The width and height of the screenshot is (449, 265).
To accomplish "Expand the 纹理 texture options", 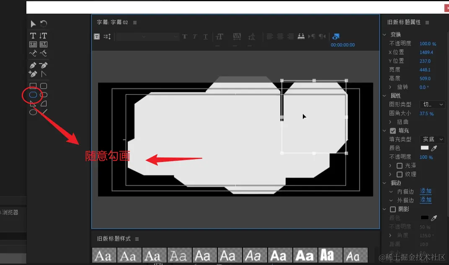I will 390,174.
